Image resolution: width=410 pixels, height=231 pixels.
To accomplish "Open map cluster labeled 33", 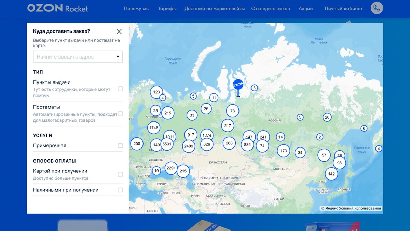I will (x=192, y=115).
